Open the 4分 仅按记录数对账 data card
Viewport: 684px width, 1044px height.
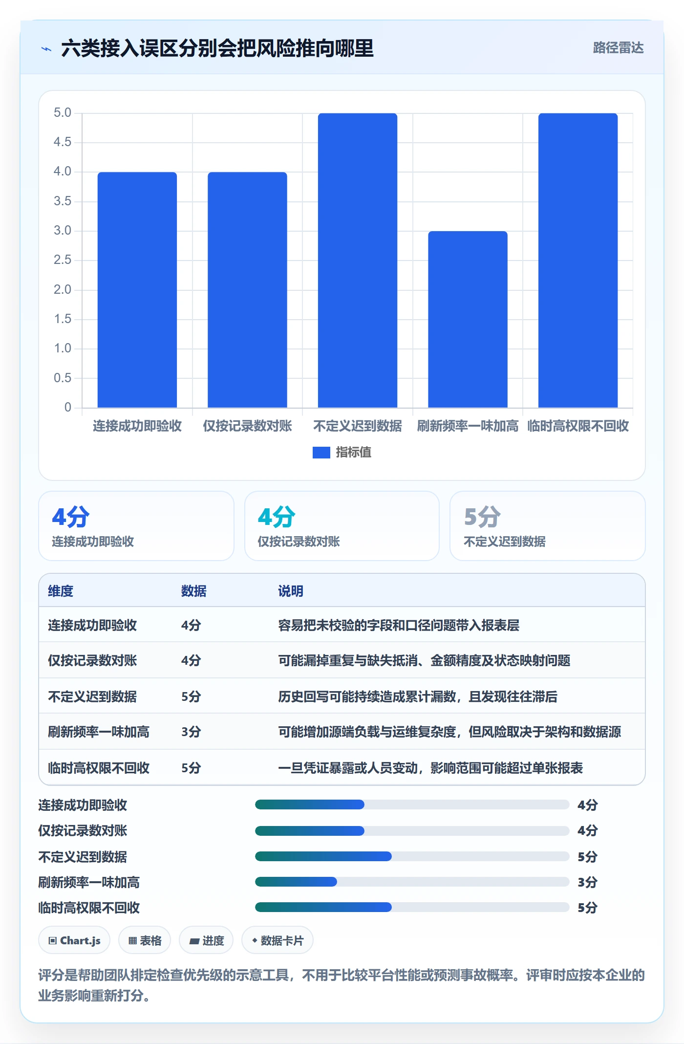[x=342, y=526]
